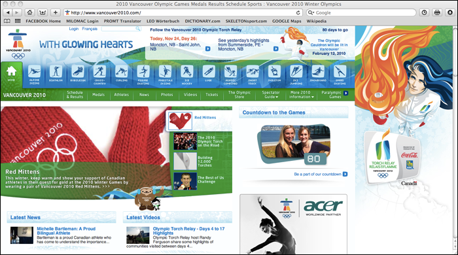Click Safari's forward arrow button
Screen dimensions: 458x255
[x=17, y=12]
